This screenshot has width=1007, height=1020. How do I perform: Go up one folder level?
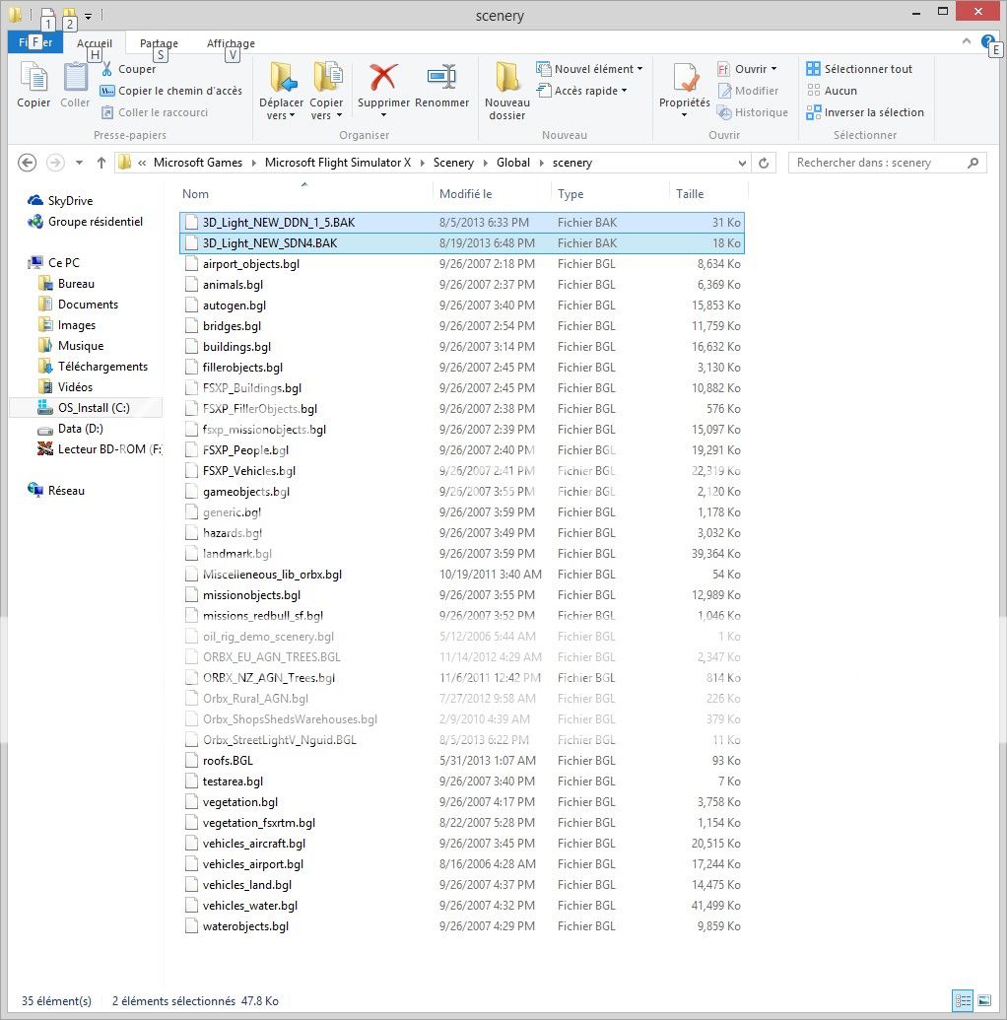point(101,163)
